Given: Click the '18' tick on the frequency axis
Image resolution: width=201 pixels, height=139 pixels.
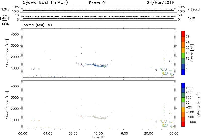Looking at the screenshot, I should click(17, 15).
